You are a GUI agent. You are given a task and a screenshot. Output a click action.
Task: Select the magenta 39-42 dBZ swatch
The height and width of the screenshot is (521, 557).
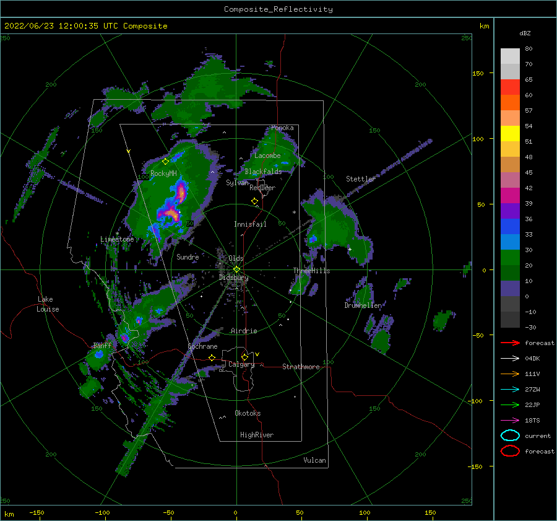click(x=510, y=195)
